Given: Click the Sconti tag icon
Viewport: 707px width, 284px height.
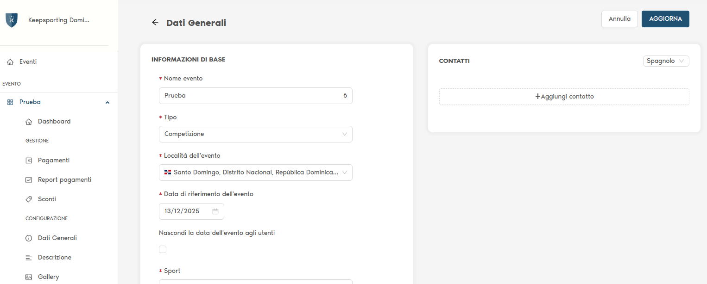Looking at the screenshot, I should [x=29, y=199].
